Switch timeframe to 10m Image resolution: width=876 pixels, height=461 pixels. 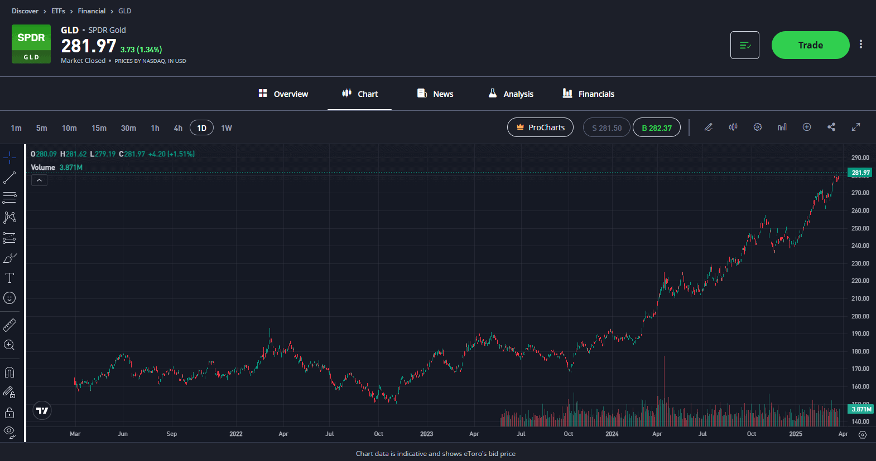click(x=69, y=128)
